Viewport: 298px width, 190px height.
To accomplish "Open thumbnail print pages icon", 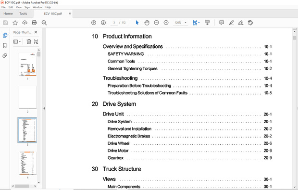I will [x=36, y=41].
